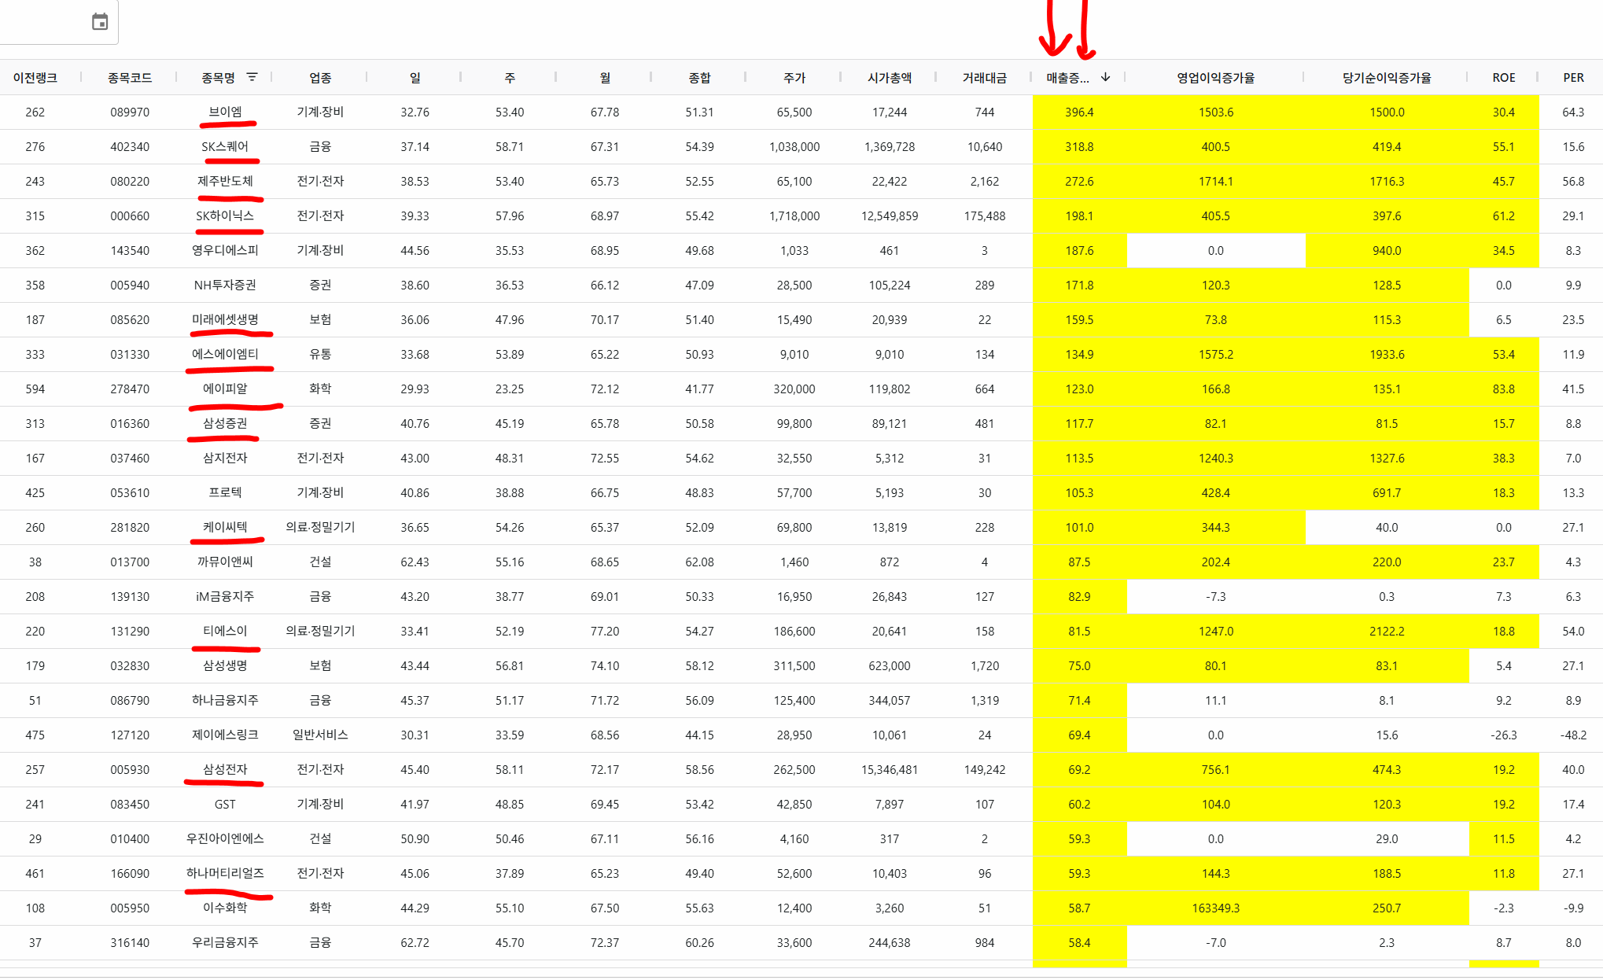Select the stock name iM금융지주
Screen dimensions: 1603x980
click(225, 597)
